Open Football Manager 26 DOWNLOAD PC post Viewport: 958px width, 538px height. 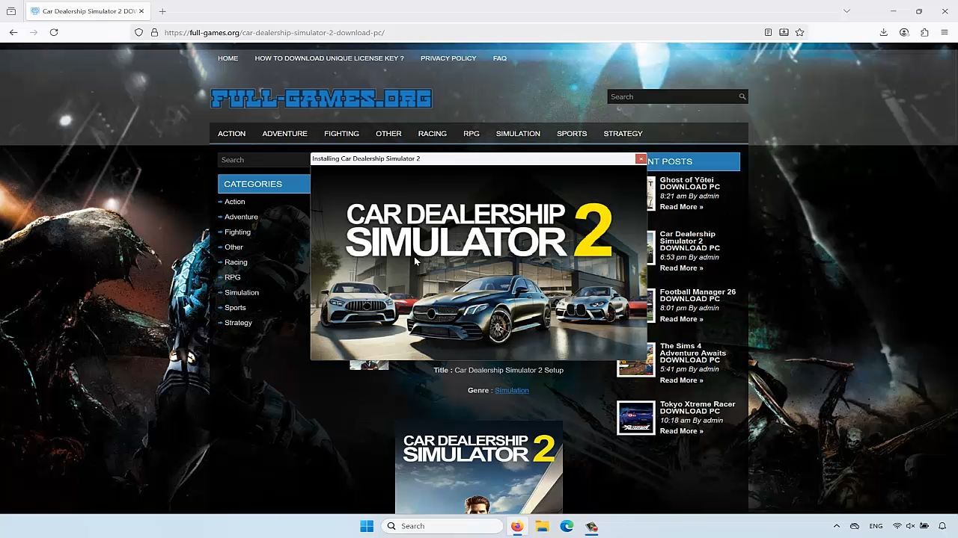[x=698, y=295]
